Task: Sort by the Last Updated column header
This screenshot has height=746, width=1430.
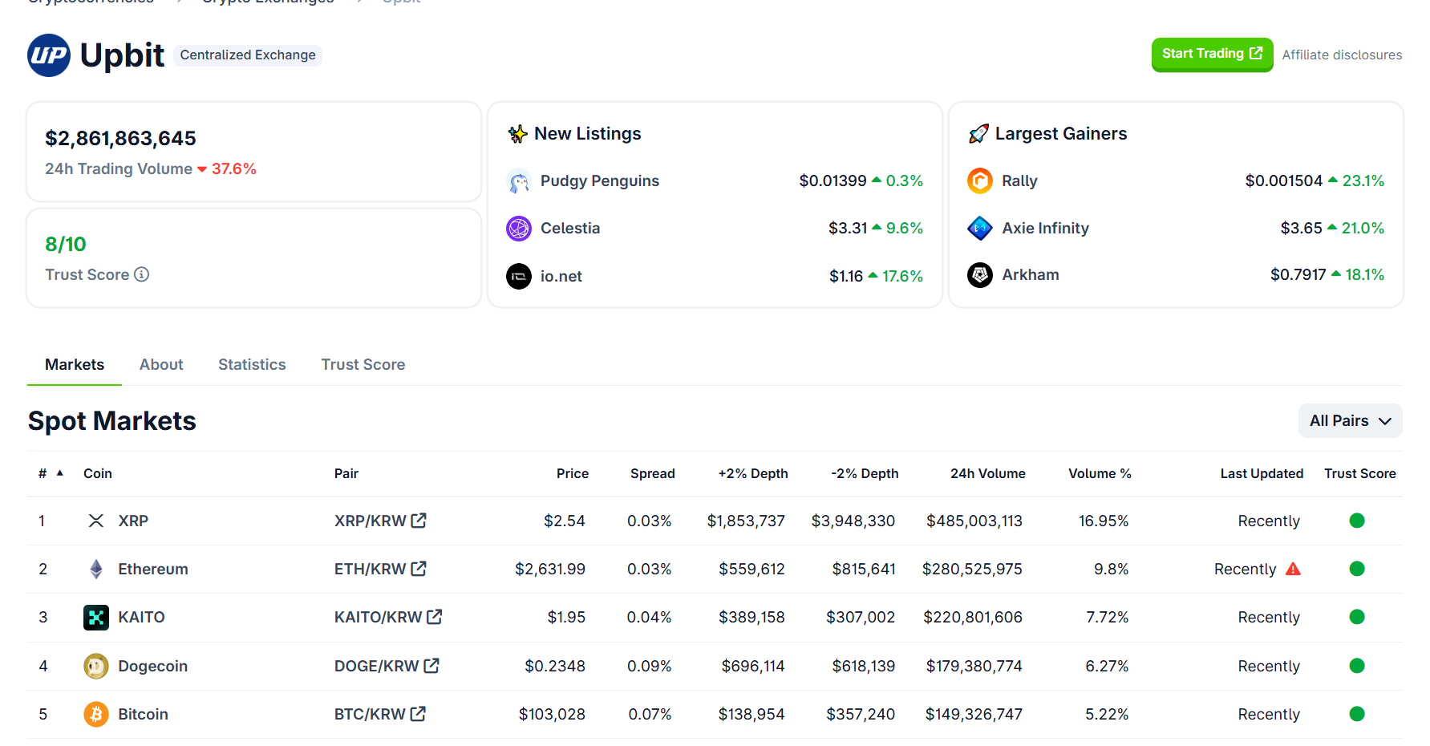Action: tap(1262, 473)
